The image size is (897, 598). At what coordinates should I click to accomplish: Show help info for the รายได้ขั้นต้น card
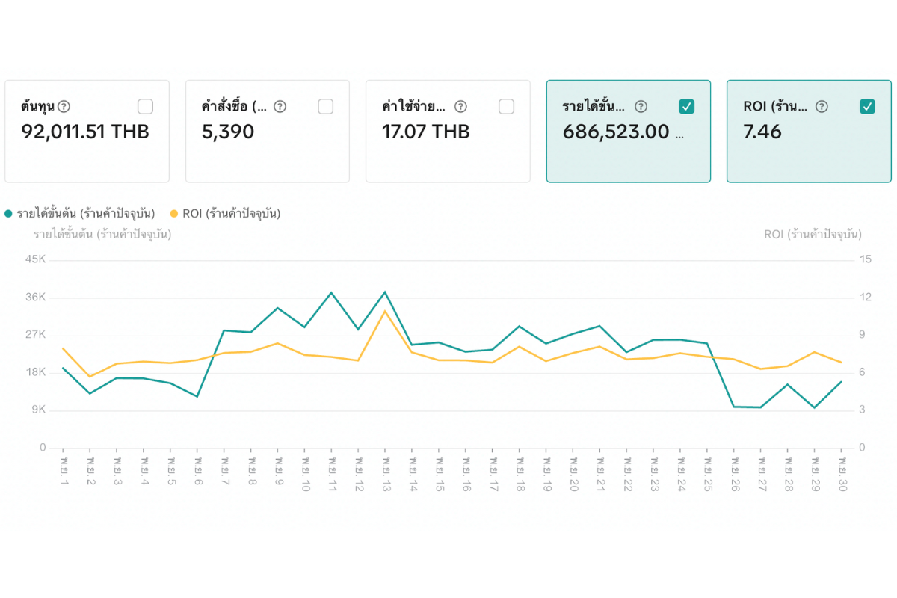(x=641, y=107)
